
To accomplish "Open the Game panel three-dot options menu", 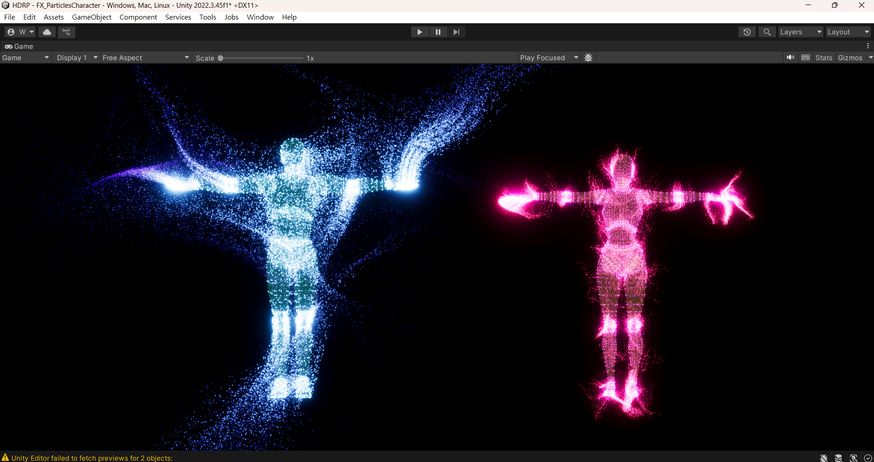I will [868, 46].
